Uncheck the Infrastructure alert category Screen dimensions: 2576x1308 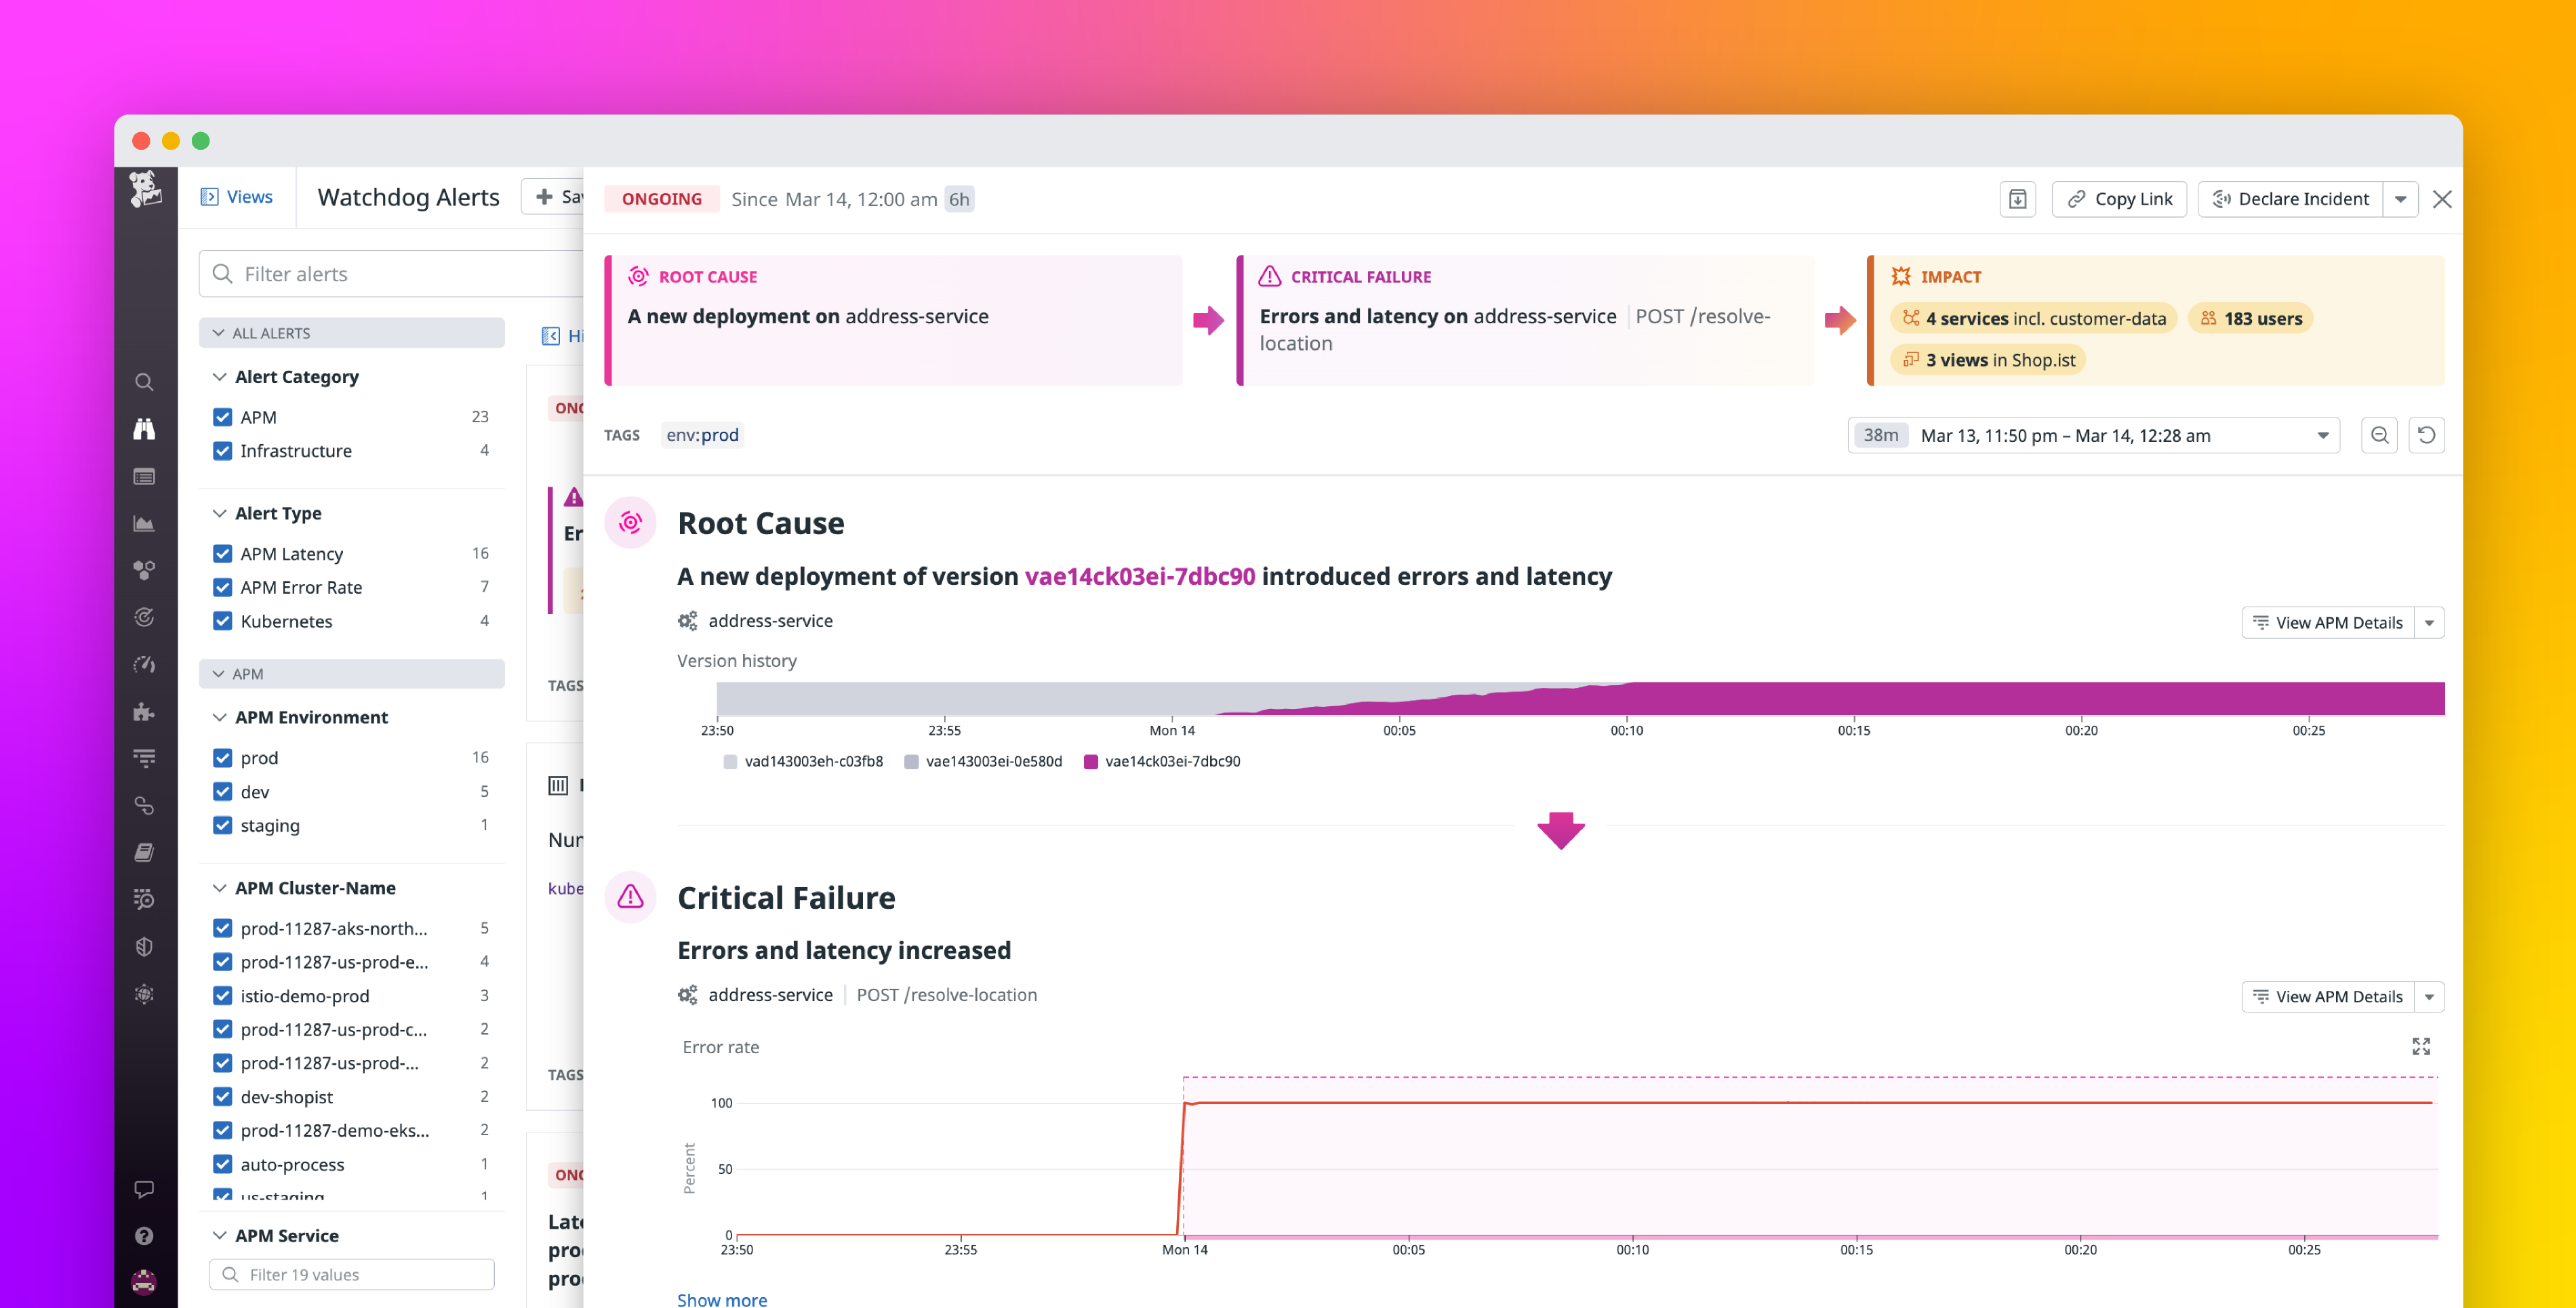pyautogui.click(x=222, y=451)
